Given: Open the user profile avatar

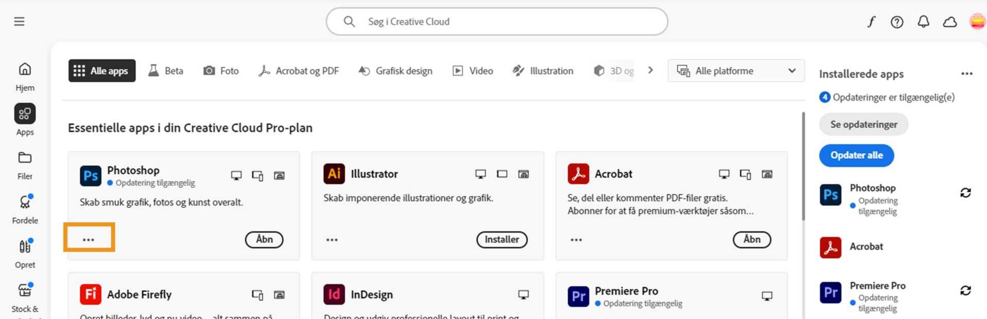Looking at the screenshot, I should tap(977, 22).
